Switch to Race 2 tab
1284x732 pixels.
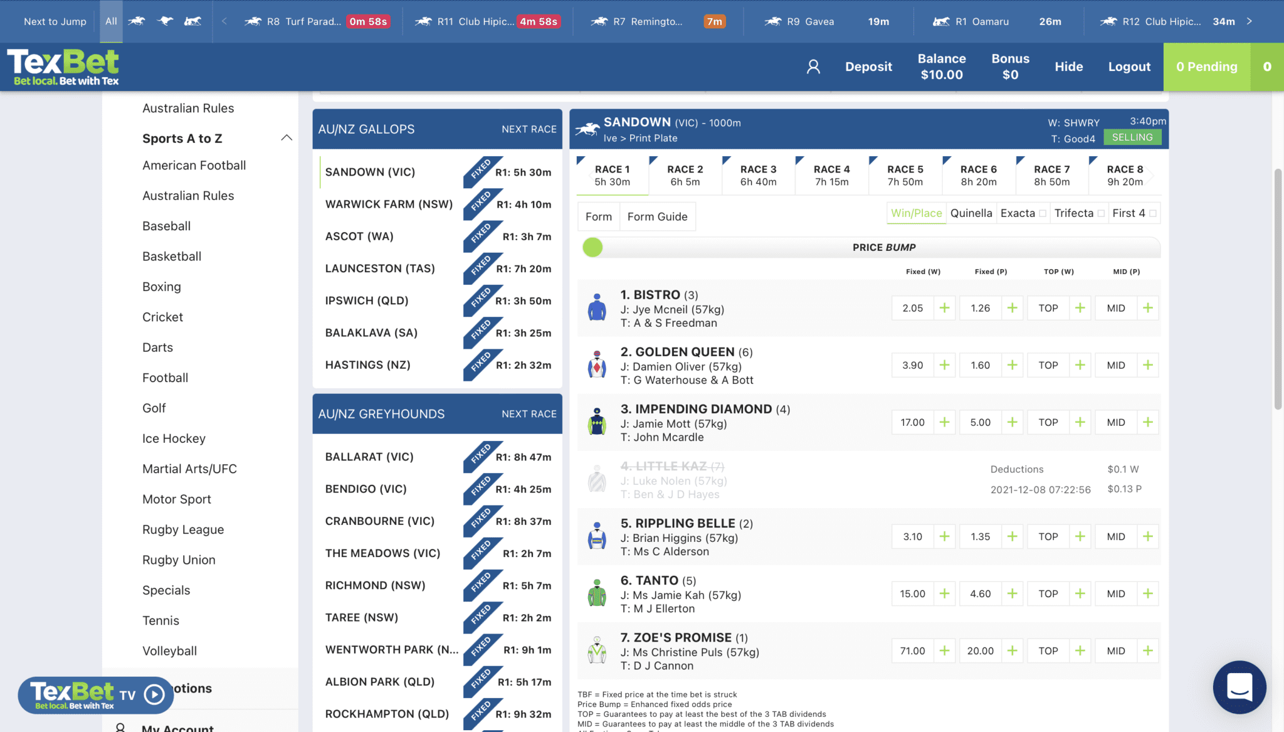[x=685, y=176]
